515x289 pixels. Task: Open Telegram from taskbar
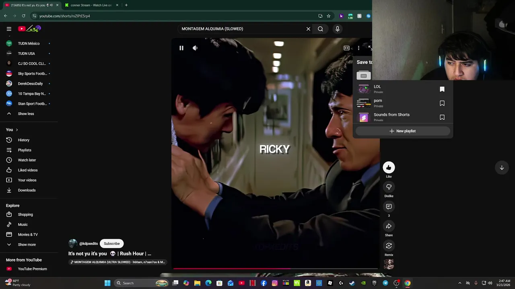coord(385,283)
